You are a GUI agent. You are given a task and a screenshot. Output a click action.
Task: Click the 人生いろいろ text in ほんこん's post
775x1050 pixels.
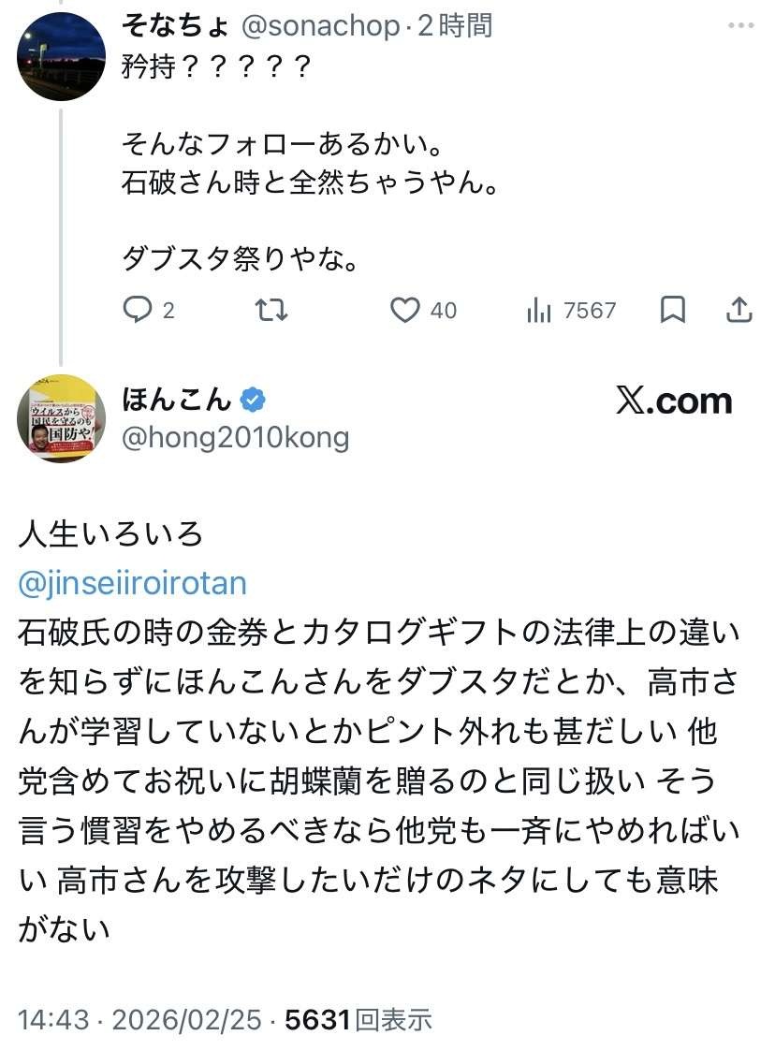coord(110,534)
